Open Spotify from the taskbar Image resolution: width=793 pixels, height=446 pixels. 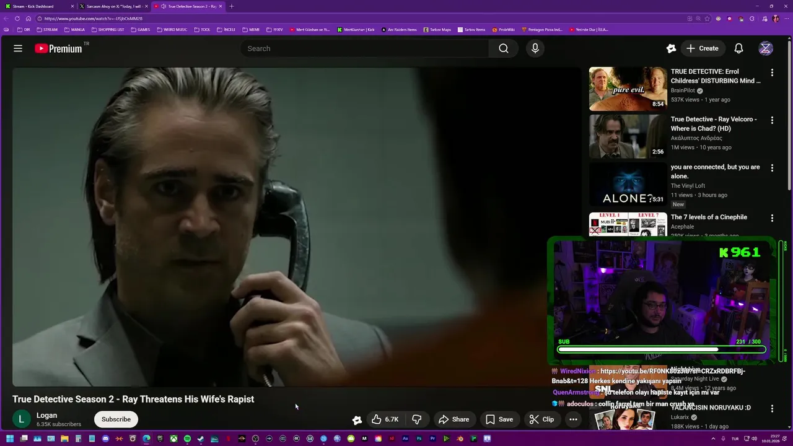(187, 439)
